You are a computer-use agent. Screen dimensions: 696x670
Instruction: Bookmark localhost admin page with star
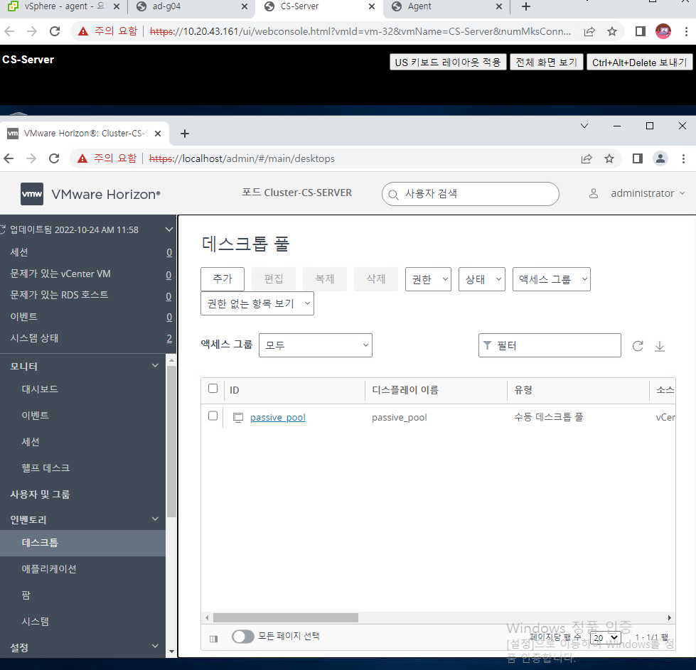[x=609, y=158]
